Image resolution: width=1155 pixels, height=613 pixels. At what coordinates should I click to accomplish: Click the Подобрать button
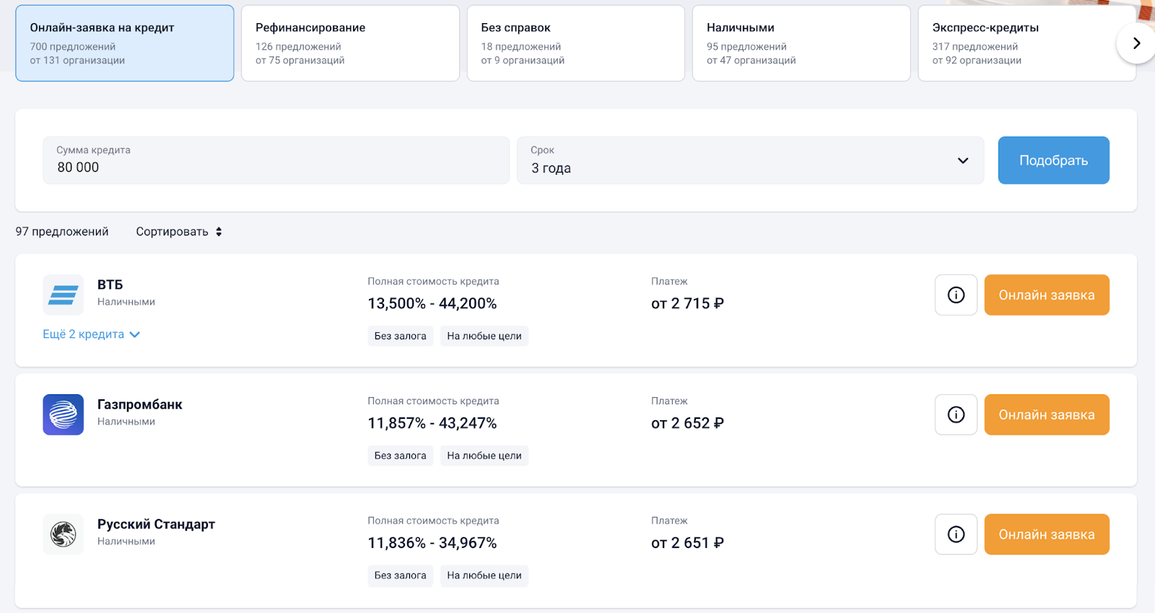click(x=1053, y=160)
